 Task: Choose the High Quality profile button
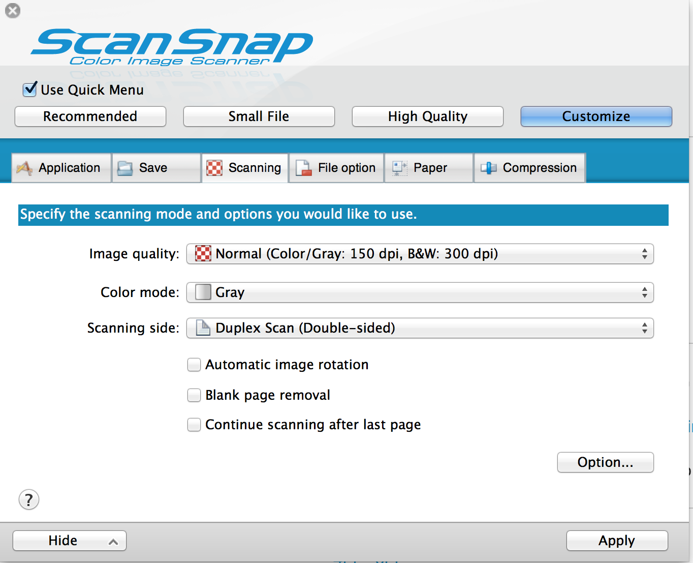[x=428, y=116]
